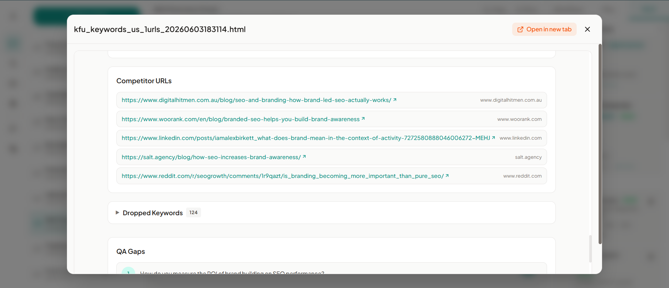This screenshot has width=669, height=288.
Task: Click the www.reddit.com domain label
Action: click(522, 176)
